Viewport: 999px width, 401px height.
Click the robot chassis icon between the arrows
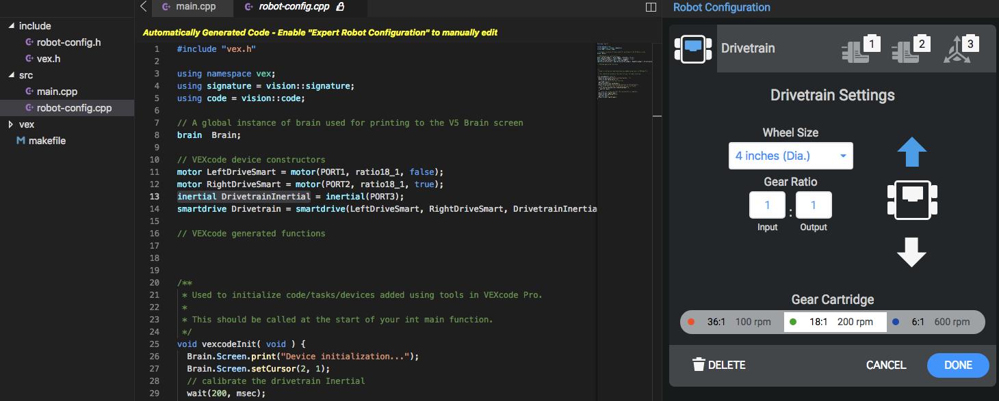[911, 200]
